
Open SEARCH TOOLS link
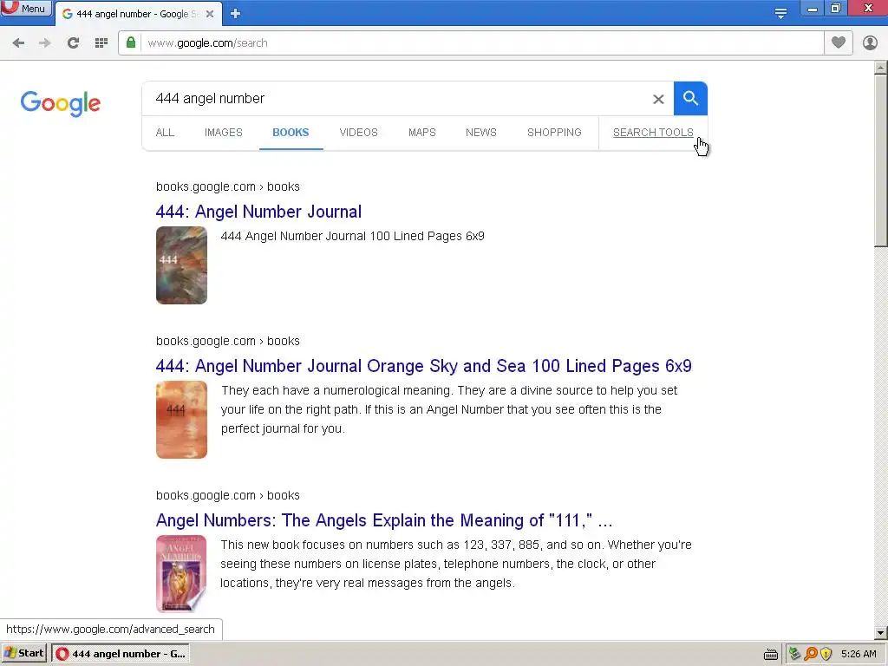tap(653, 133)
